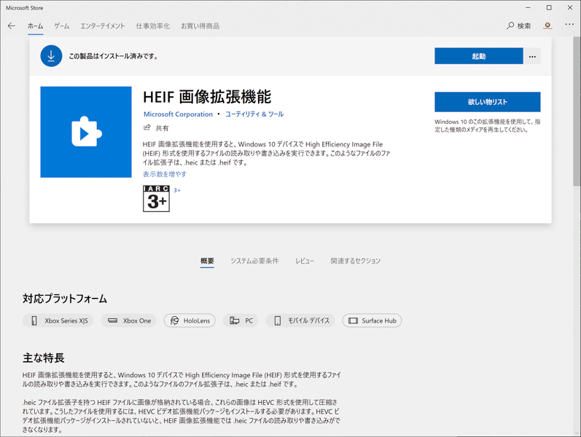
Task: Click the scrollbar down arrow
Action: (577, 432)
